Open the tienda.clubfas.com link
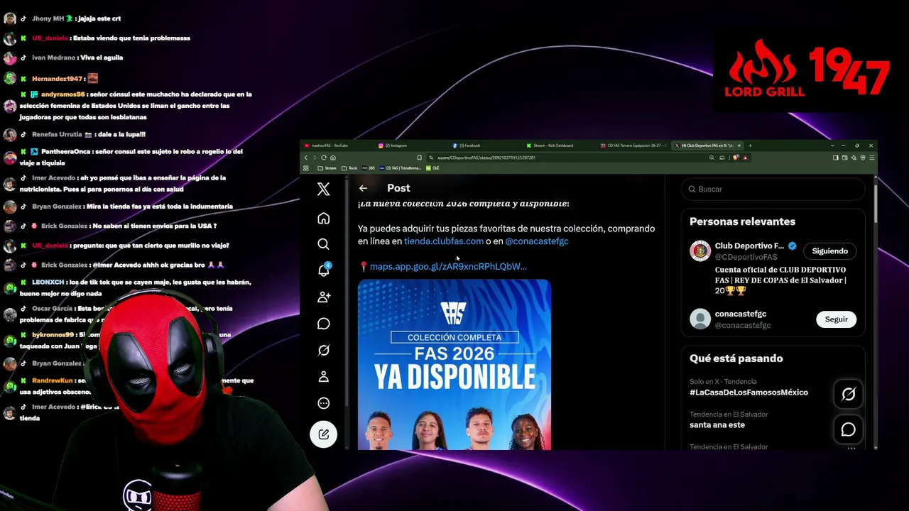Image resolution: width=909 pixels, height=511 pixels. coord(444,241)
